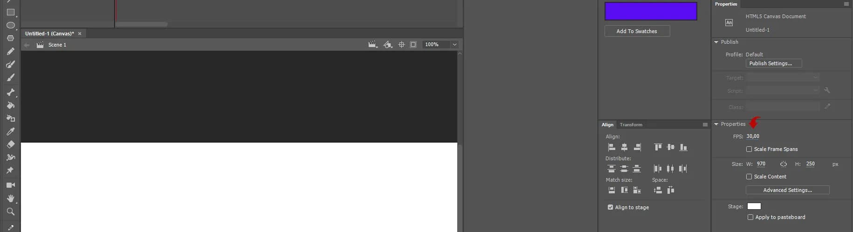The height and width of the screenshot is (232, 853).
Task: Select the Width tool
Action: click(x=10, y=157)
